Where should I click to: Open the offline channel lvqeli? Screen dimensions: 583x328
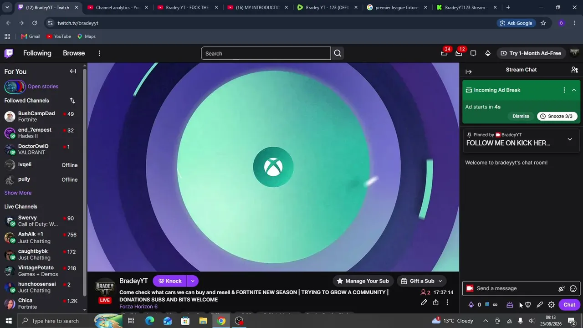41,165
